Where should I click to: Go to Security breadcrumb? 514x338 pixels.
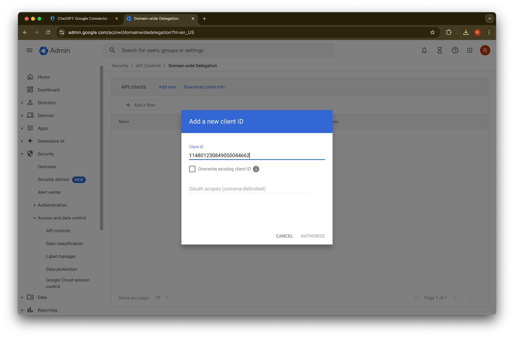120,66
